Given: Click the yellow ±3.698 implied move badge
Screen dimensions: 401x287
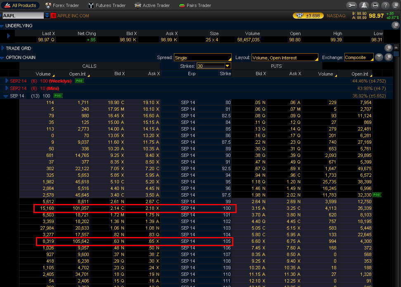Looking at the screenshot, I should (x=308, y=16).
